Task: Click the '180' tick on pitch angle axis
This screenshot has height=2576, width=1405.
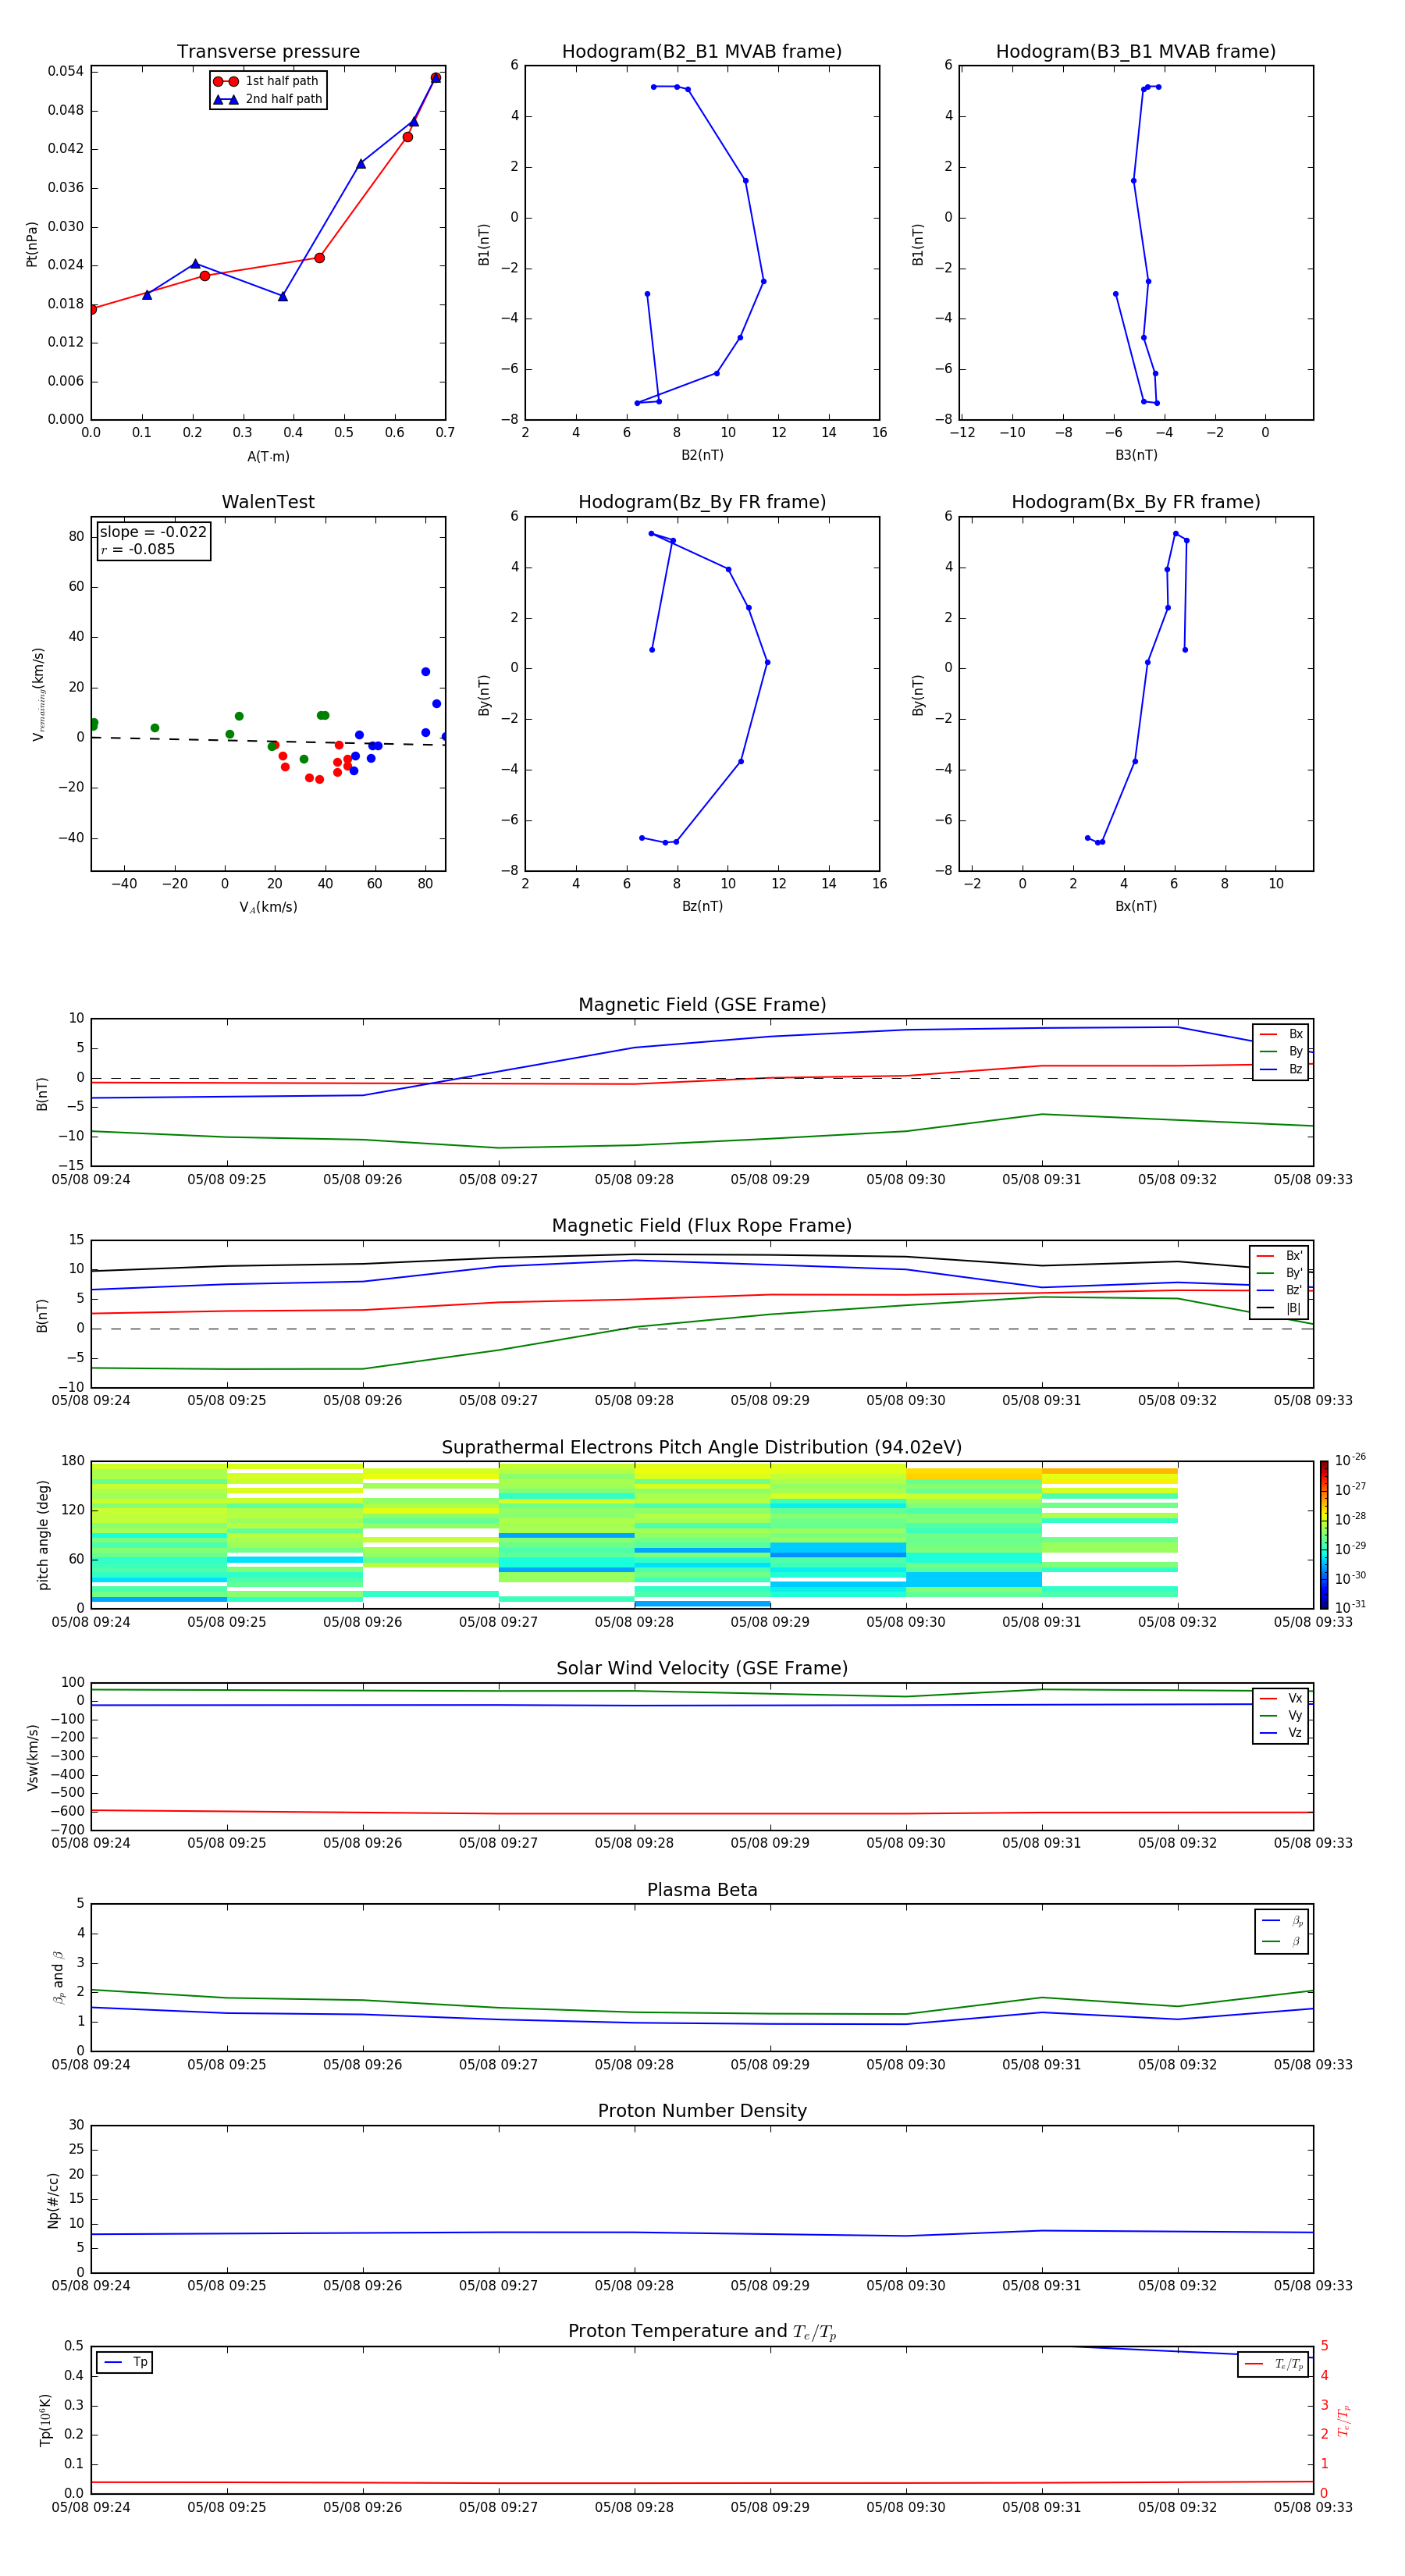Action: 73,1461
